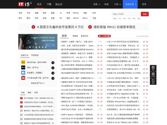
Task: Click the keyword search input field
Action: [126, 14]
